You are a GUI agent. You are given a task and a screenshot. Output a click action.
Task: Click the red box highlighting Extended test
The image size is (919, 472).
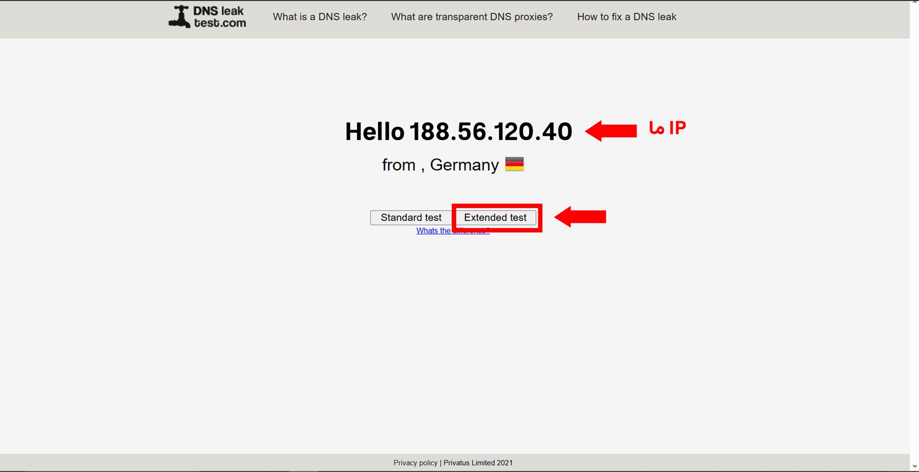tap(497, 218)
